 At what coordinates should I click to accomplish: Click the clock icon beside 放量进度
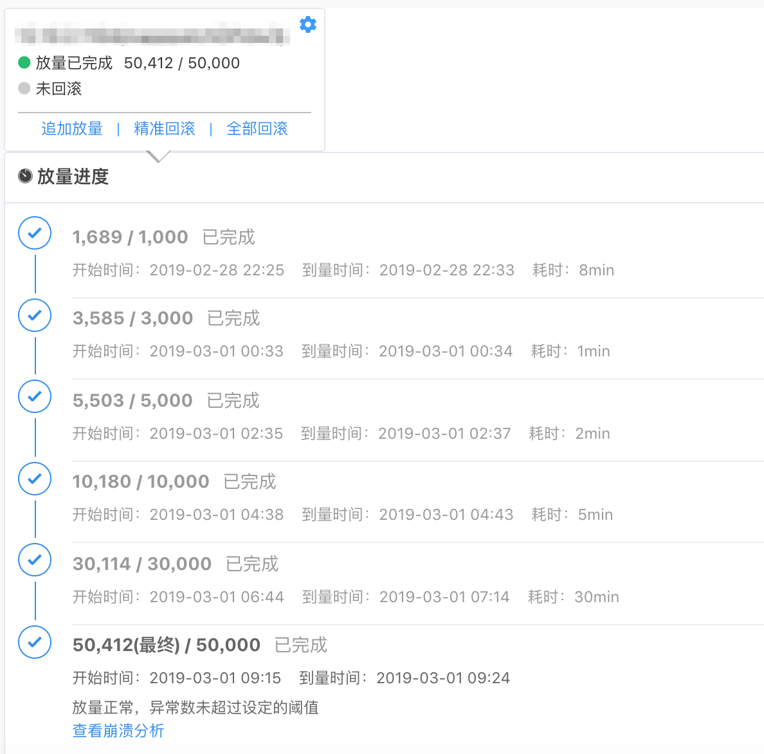25,176
